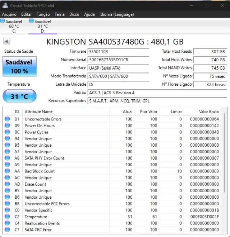Click the attribute list vertical scrollbar
This screenshot has height=237, width=230.
[224, 153]
